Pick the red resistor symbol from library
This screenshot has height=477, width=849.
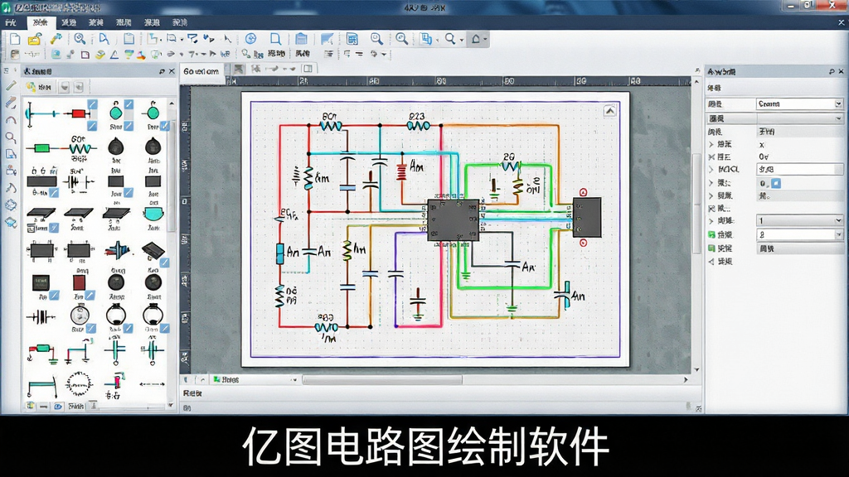(x=78, y=113)
